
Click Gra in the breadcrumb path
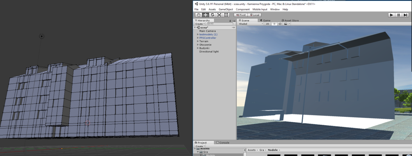coord(262,150)
